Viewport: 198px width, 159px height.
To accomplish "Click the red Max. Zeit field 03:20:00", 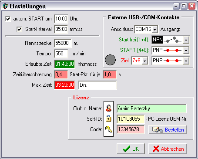I will coord(64,85).
